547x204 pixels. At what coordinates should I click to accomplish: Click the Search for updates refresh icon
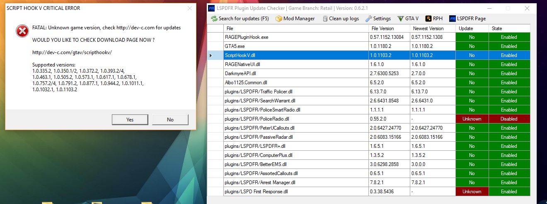tap(214, 19)
